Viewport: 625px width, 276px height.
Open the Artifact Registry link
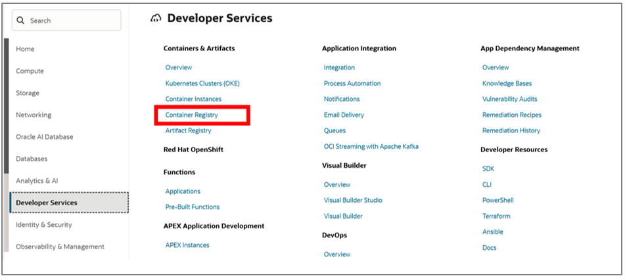click(x=188, y=130)
